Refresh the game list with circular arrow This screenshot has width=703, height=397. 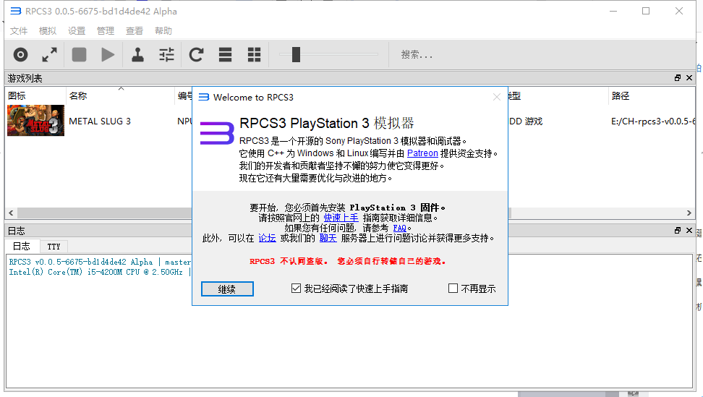[196, 54]
